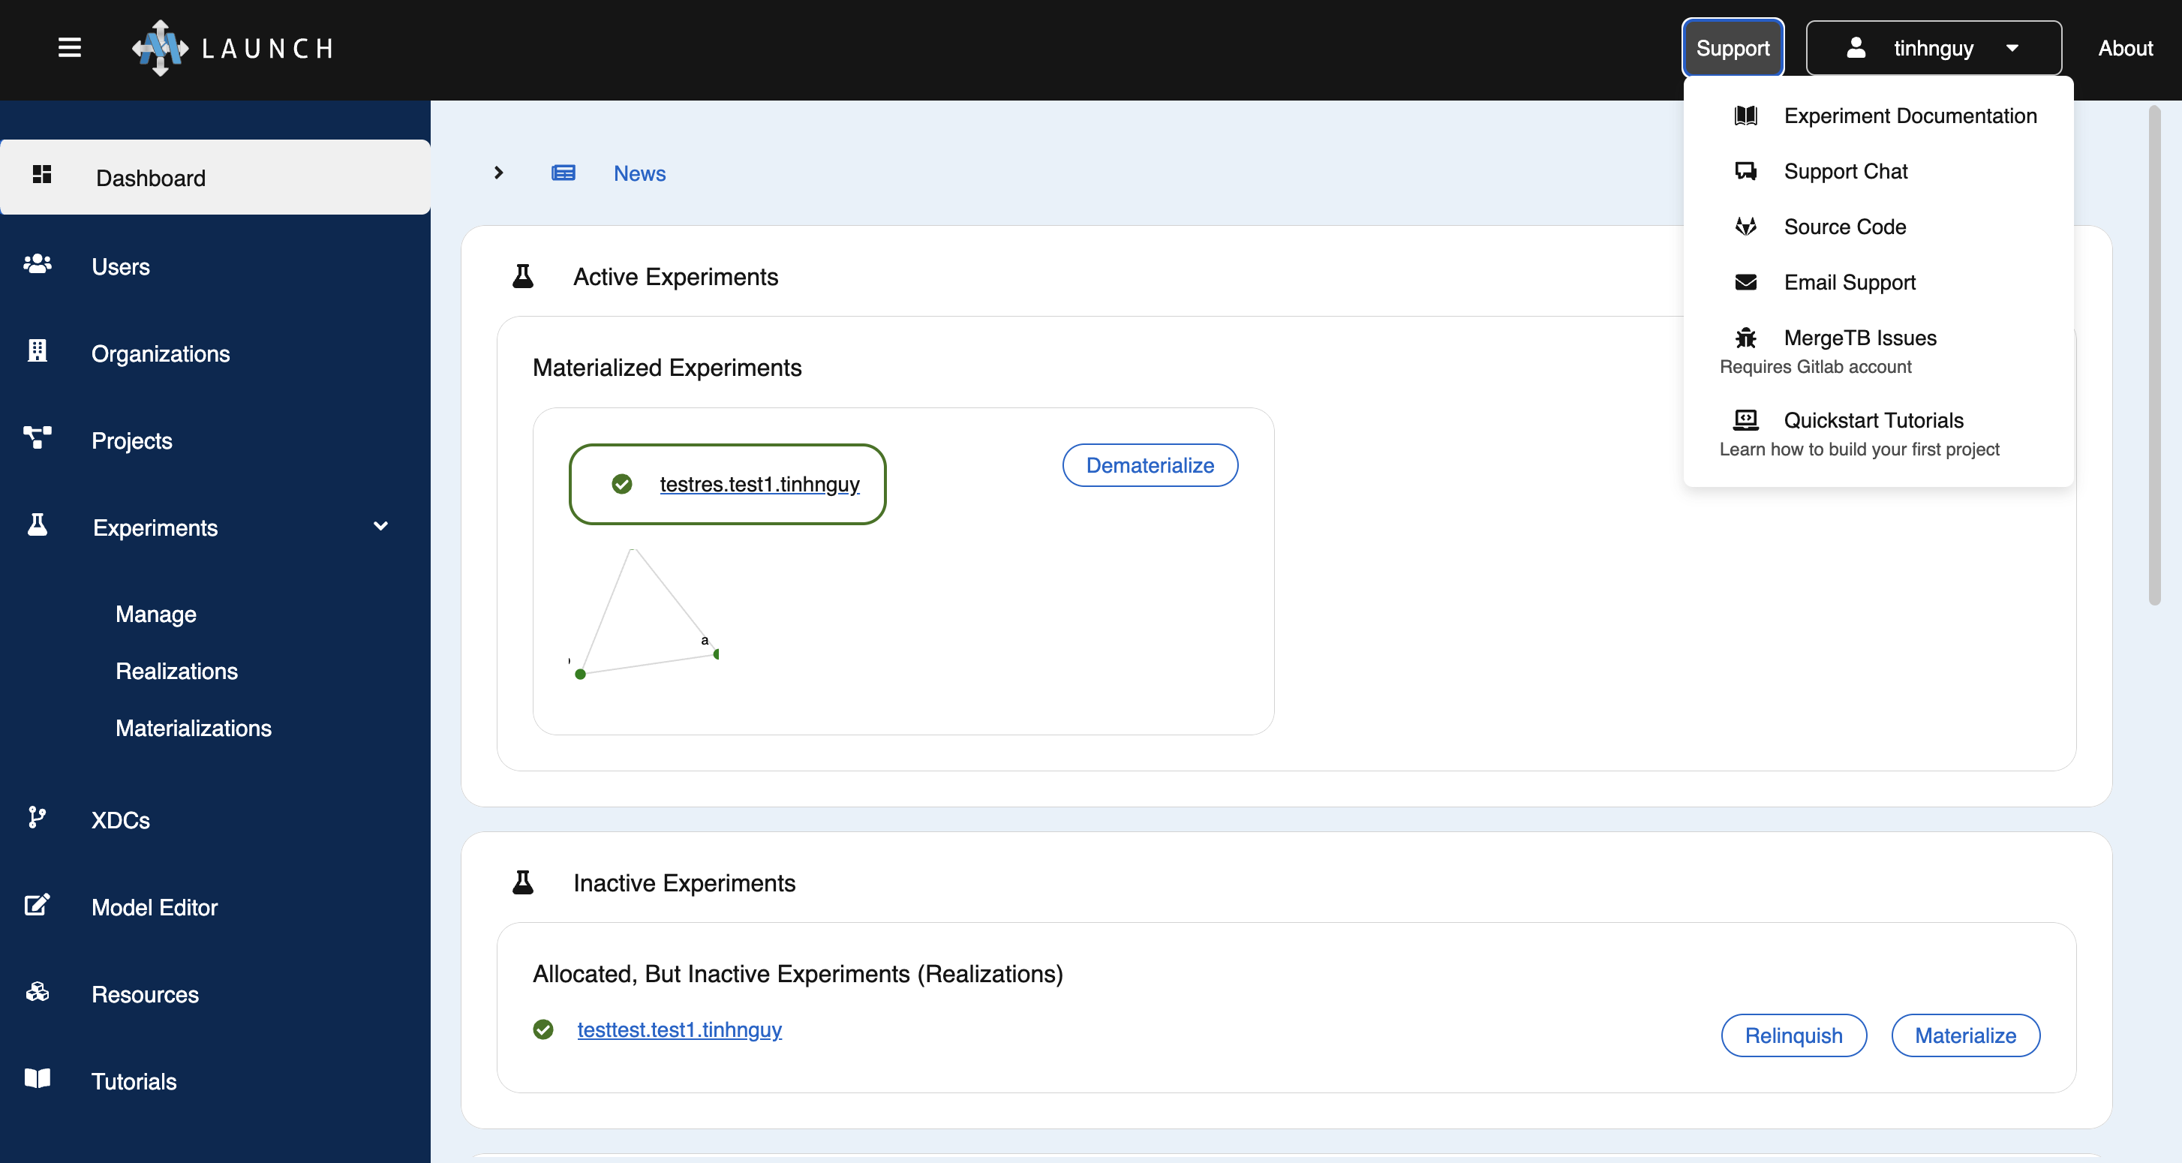The image size is (2182, 1163).
Task: Click the Source Code GitLab icon
Action: (x=1745, y=227)
